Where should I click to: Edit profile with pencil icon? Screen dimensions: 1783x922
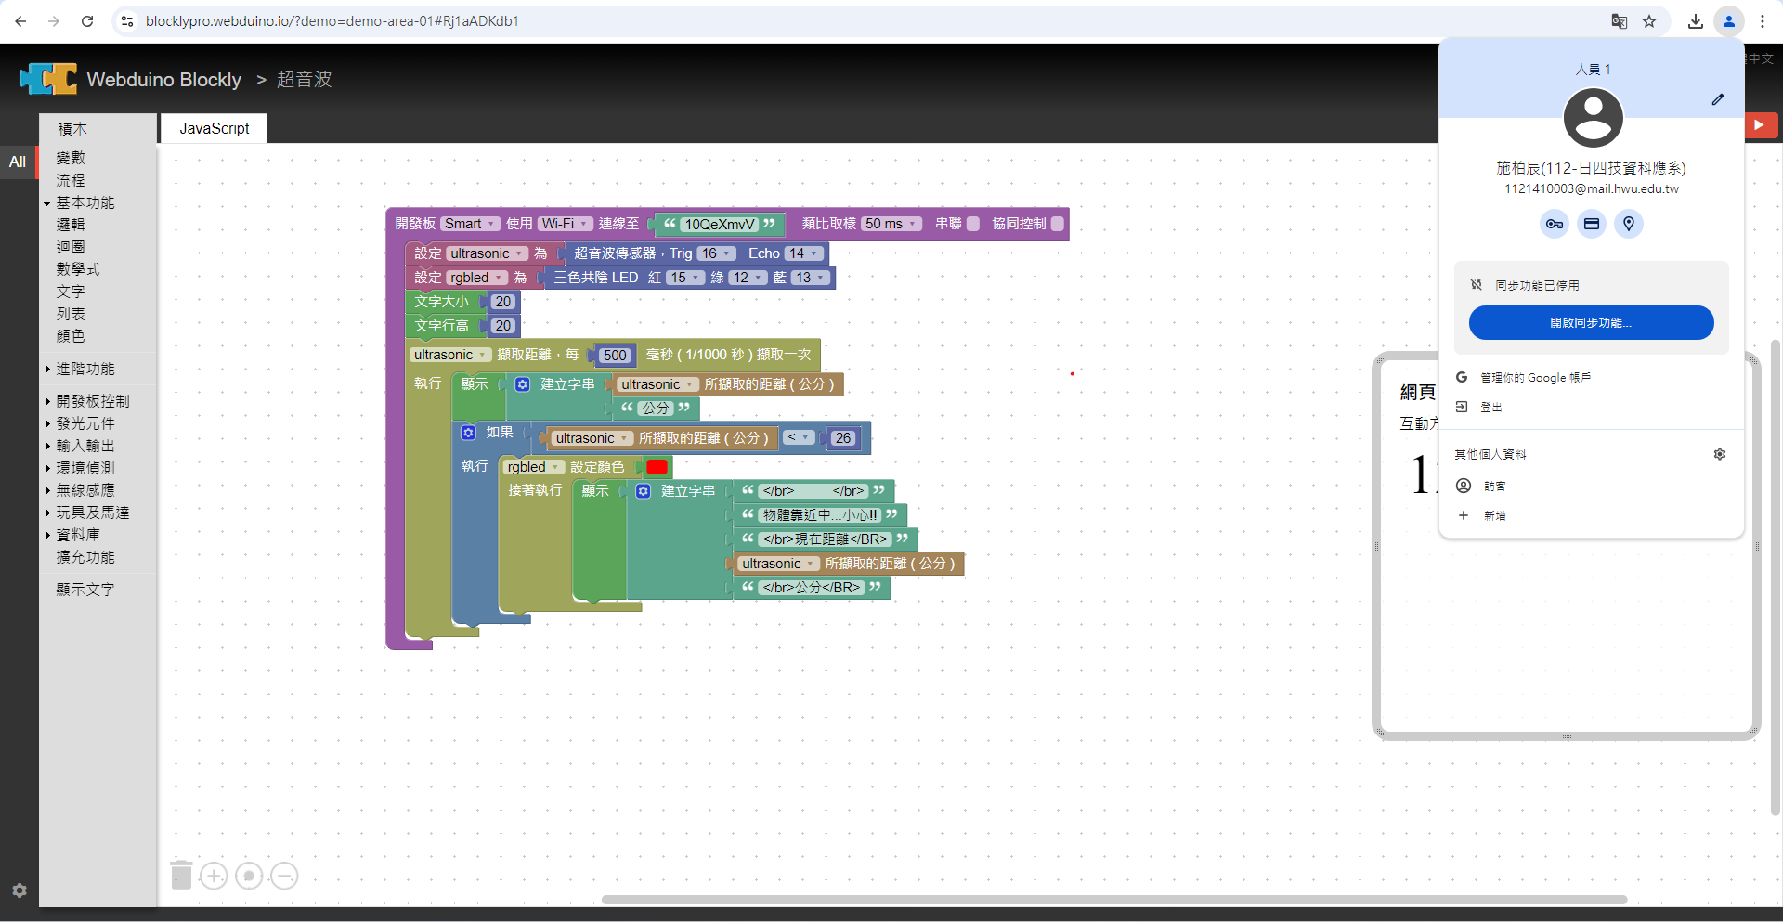1717,99
